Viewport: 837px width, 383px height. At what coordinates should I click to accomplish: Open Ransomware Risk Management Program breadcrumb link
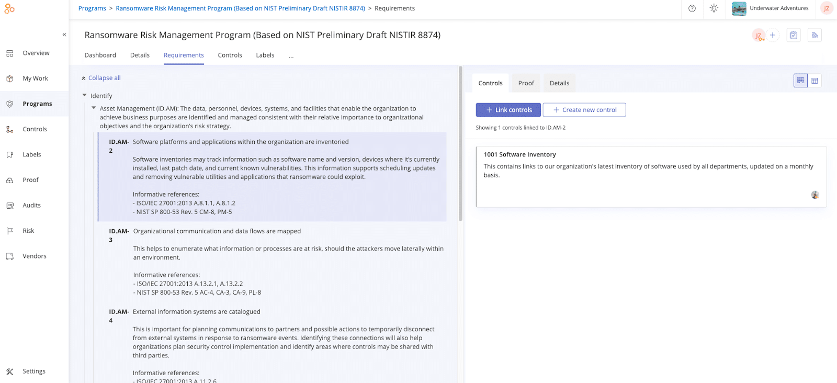pos(241,8)
